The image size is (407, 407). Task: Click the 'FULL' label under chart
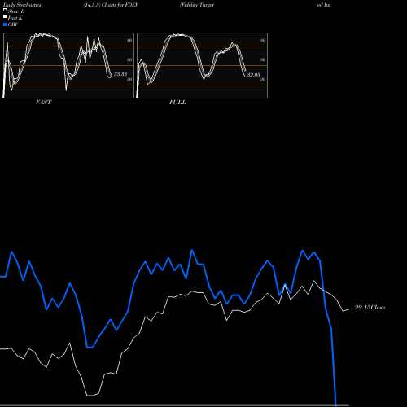pyautogui.click(x=177, y=103)
